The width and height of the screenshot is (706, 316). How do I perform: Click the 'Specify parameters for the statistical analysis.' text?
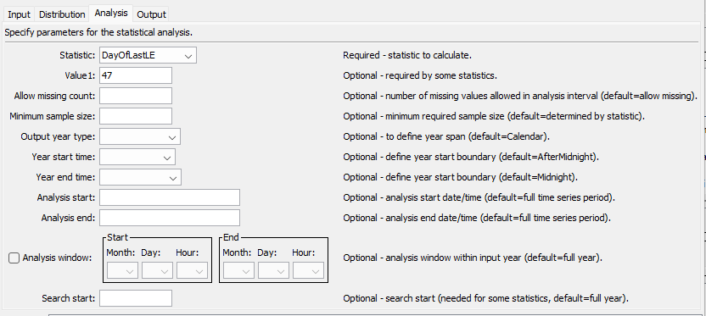pyautogui.click(x=98, y=32)
